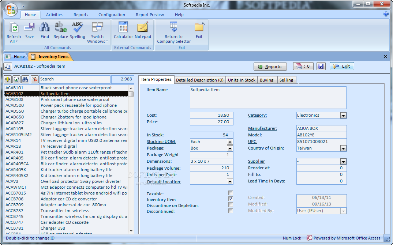
Task: Click the Cost field
Action: tap(212, 115)
